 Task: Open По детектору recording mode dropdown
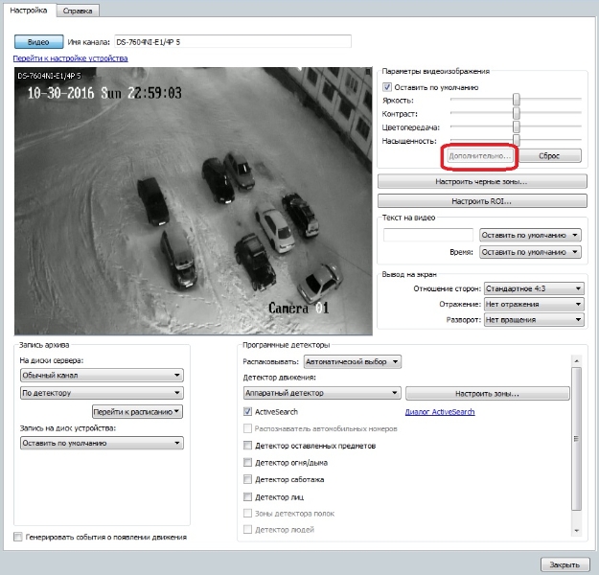102,393
